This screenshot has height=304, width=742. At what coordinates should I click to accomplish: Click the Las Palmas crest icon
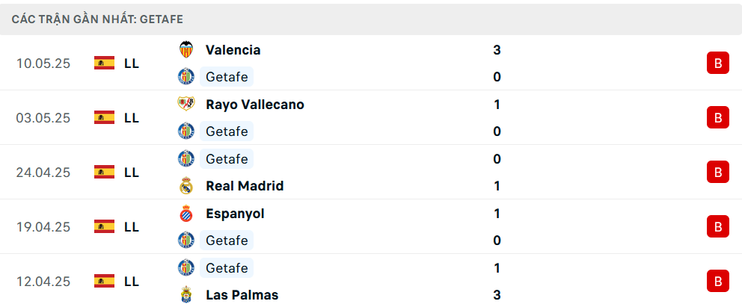[186, 294]
